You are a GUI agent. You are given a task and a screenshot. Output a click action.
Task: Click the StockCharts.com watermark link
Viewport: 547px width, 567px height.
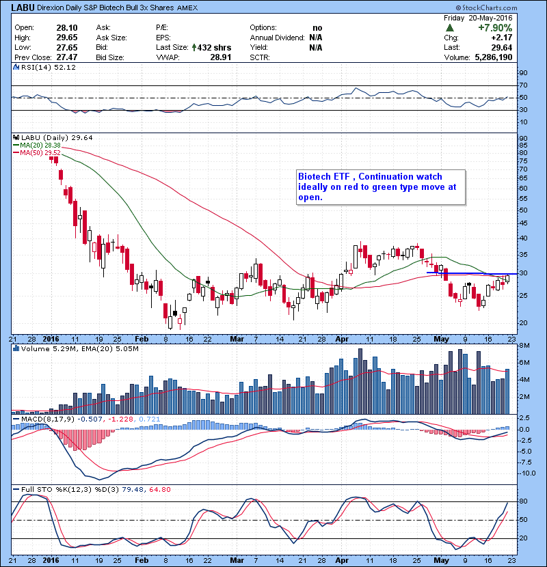(x=487, y=8)
